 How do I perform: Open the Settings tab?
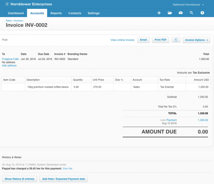[x=94, y=13]
